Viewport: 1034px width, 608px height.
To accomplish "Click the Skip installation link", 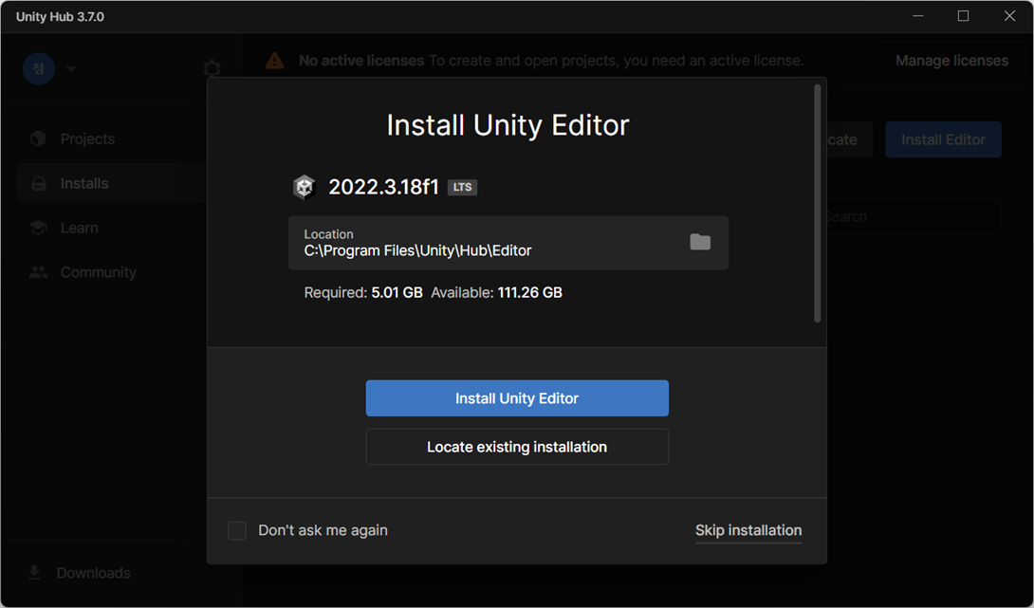I will (748, 531).
